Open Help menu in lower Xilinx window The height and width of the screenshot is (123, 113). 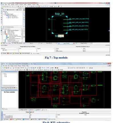point(27,66)
